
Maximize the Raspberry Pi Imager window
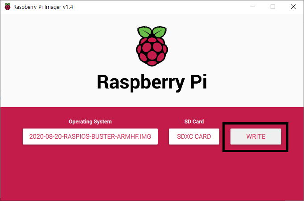pyautogui.click(x=273, y=7)
